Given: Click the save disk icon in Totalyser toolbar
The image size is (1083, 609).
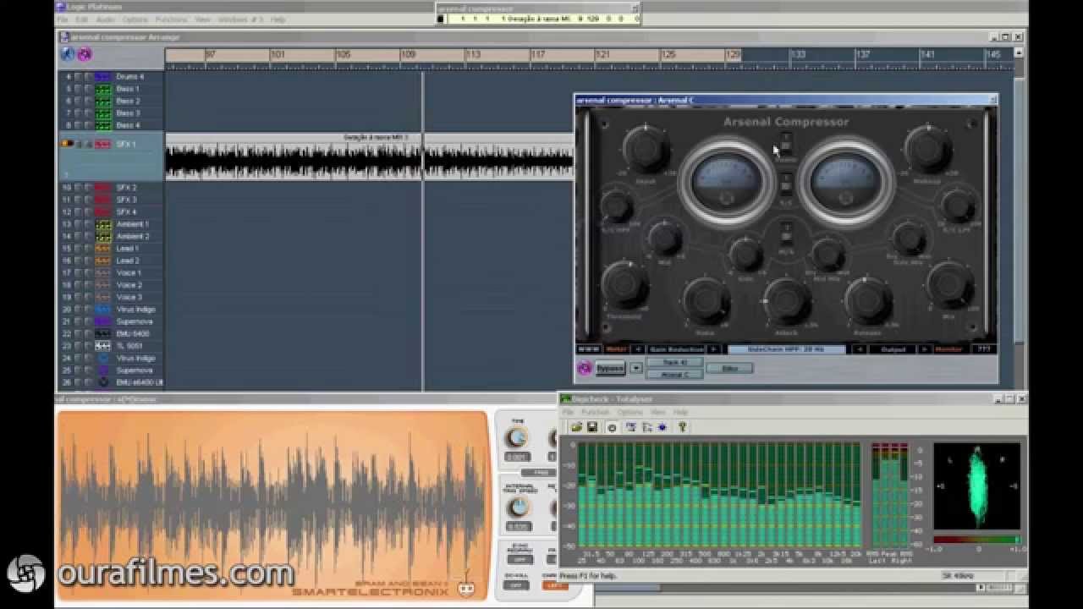Looking at the screenshot, I should point(591,427).
